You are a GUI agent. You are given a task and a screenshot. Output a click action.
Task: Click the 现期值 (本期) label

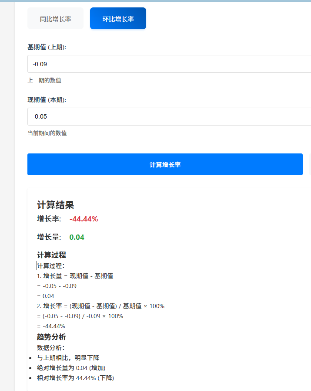(x=47, y=100)
